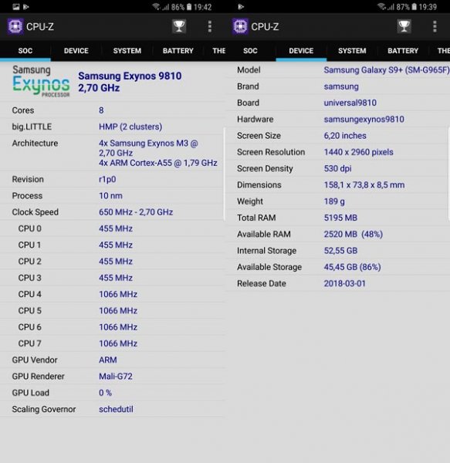
Task: Tap GPU Renderer value 'Mali-G72'
Action: tap(116, 377)
